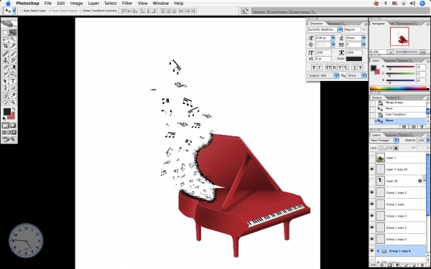Select the Dodge tool

click(13, 73)
